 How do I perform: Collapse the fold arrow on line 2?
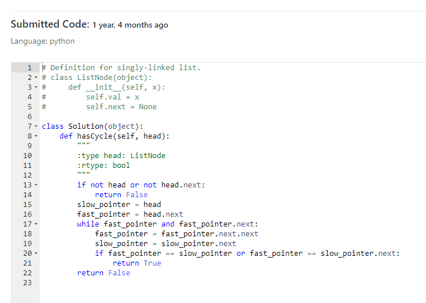[x=36, y=78]
